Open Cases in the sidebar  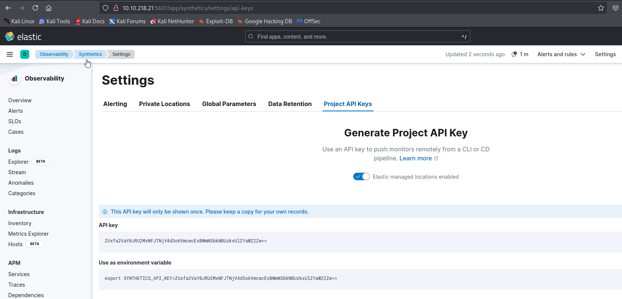pos(16,132)
